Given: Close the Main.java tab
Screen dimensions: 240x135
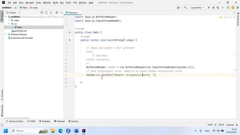Looking at the screenshot, I should click(79, 12).
